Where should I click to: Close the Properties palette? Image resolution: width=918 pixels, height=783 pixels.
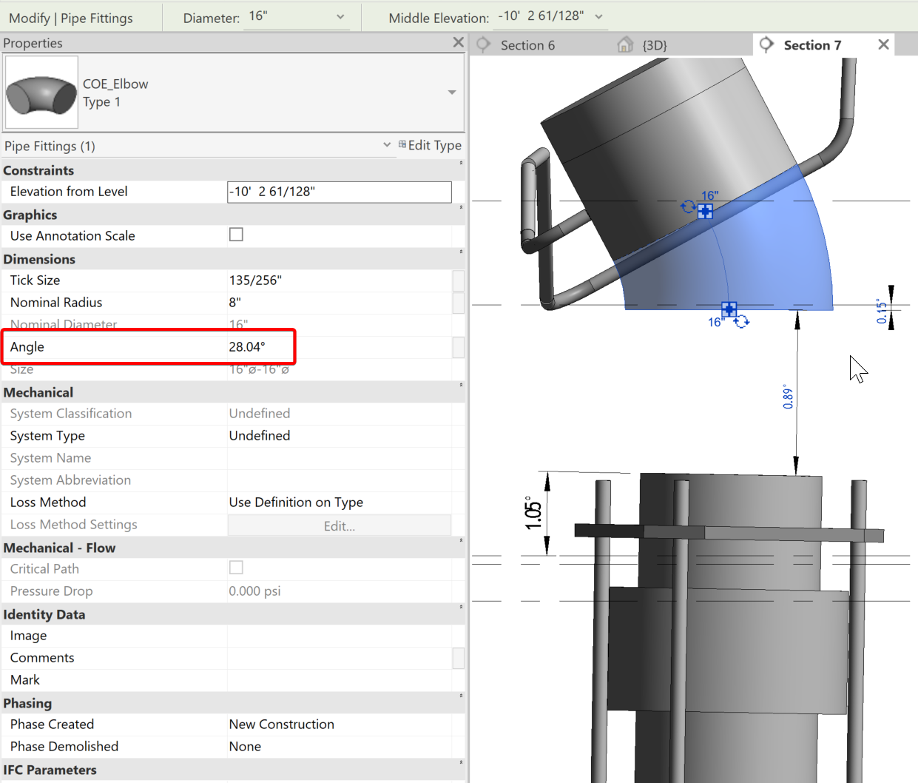459,42
